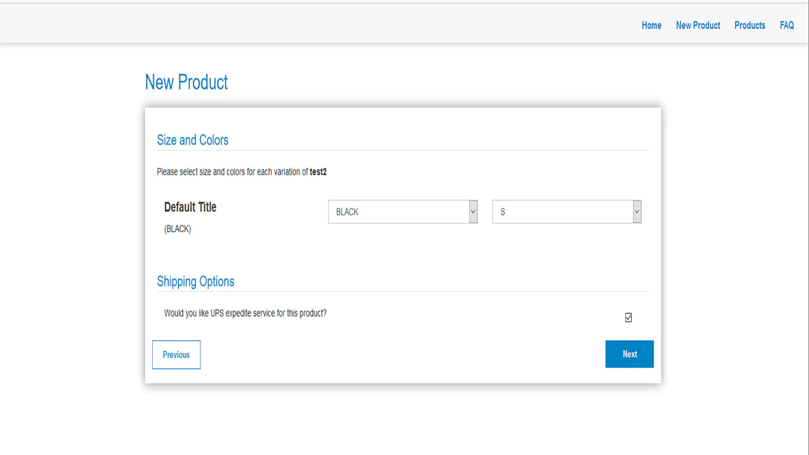
Task: Open the Home navigation link
Action: 651,25
